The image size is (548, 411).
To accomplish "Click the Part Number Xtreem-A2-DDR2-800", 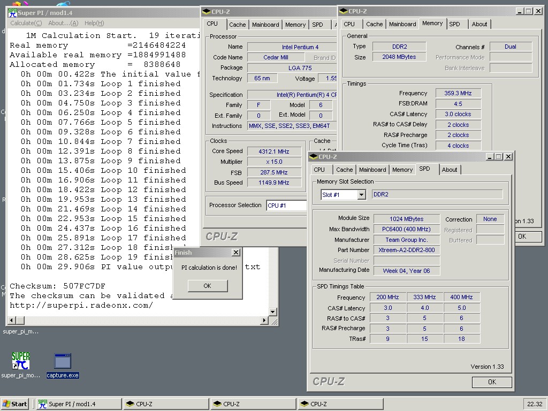I will [407, 250].
